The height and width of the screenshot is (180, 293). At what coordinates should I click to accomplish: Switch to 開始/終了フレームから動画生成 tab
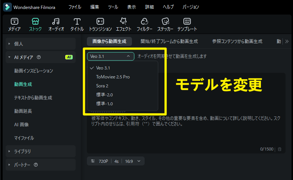(169, 41)
